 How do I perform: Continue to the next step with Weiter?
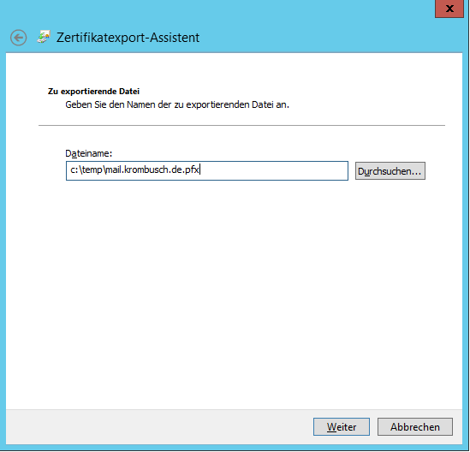(x=342, y=426)
